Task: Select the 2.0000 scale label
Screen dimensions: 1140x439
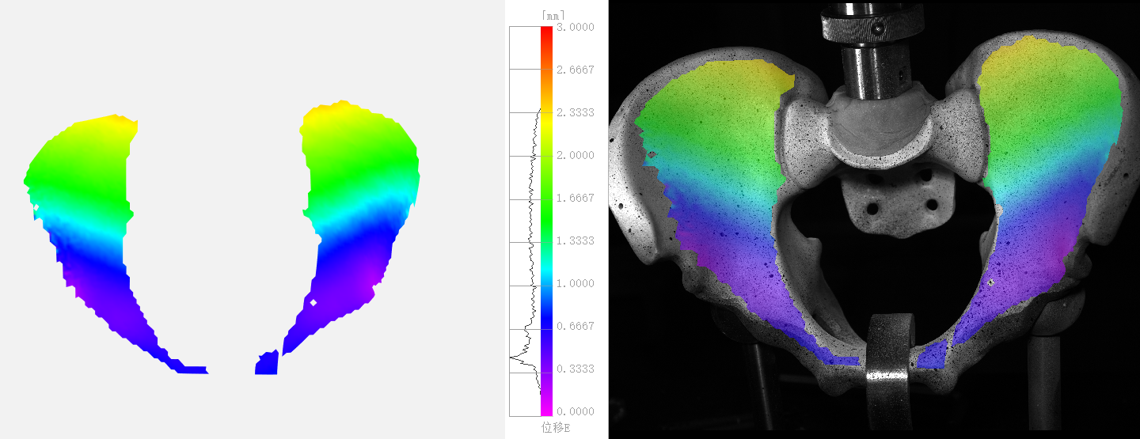Action: (x=576, y=155)
